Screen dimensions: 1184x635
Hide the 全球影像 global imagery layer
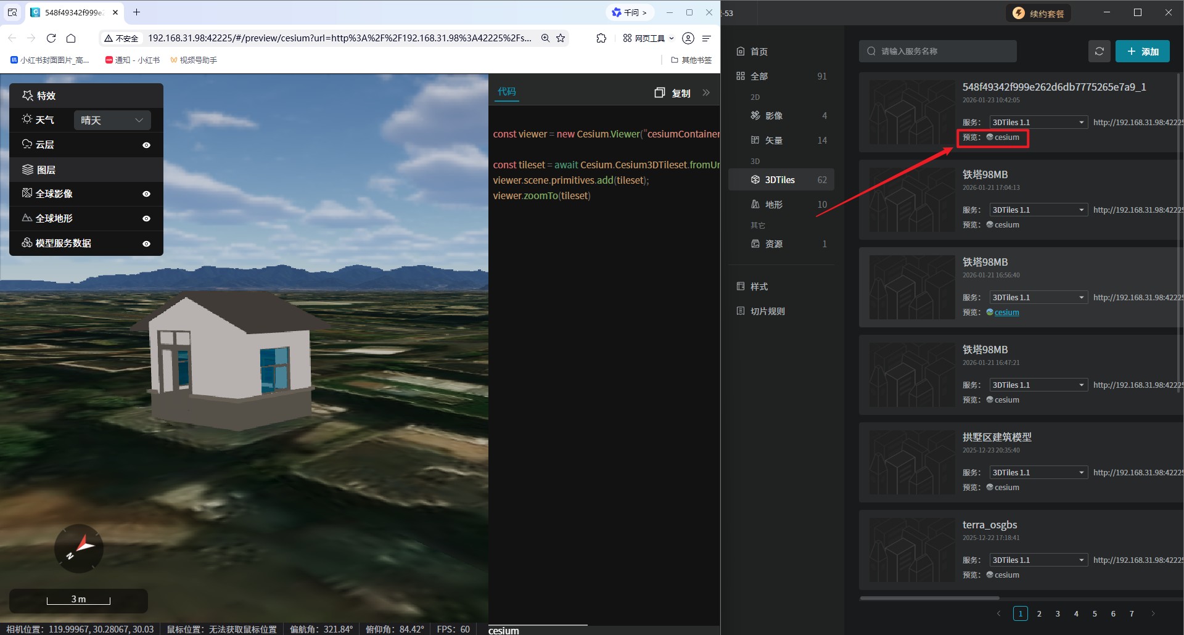point(146,194)
